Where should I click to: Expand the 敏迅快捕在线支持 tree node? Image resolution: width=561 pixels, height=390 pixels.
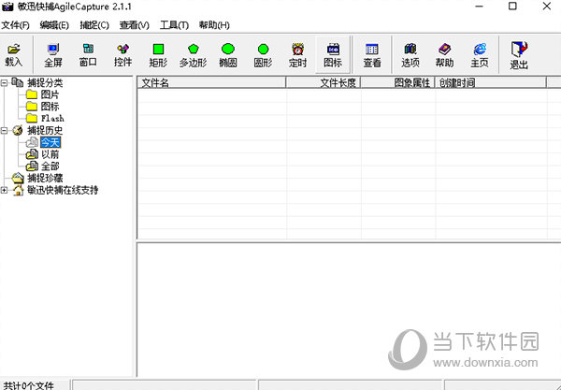4,190
